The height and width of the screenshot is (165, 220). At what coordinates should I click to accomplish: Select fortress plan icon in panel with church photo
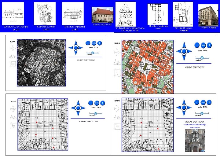117,126
